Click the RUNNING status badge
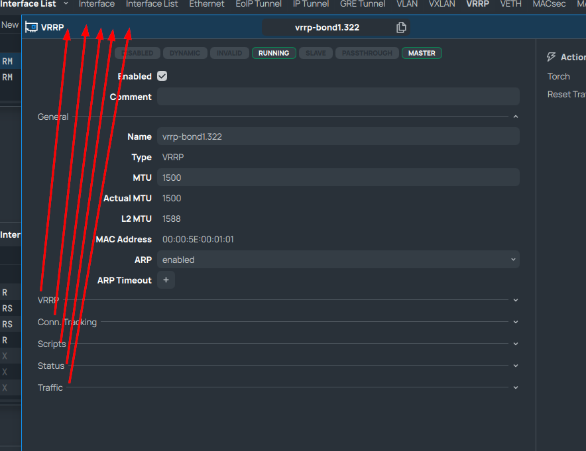The image size is (586, 451). (274, 53)
